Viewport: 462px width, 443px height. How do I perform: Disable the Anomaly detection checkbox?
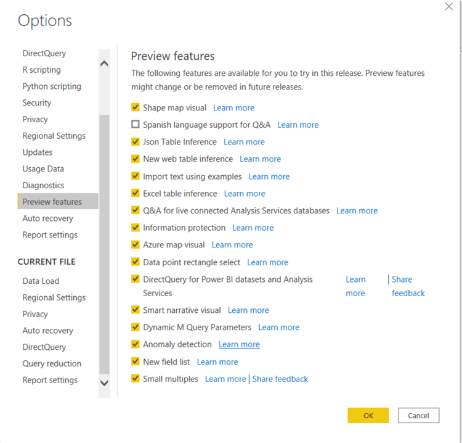(136, 344)
